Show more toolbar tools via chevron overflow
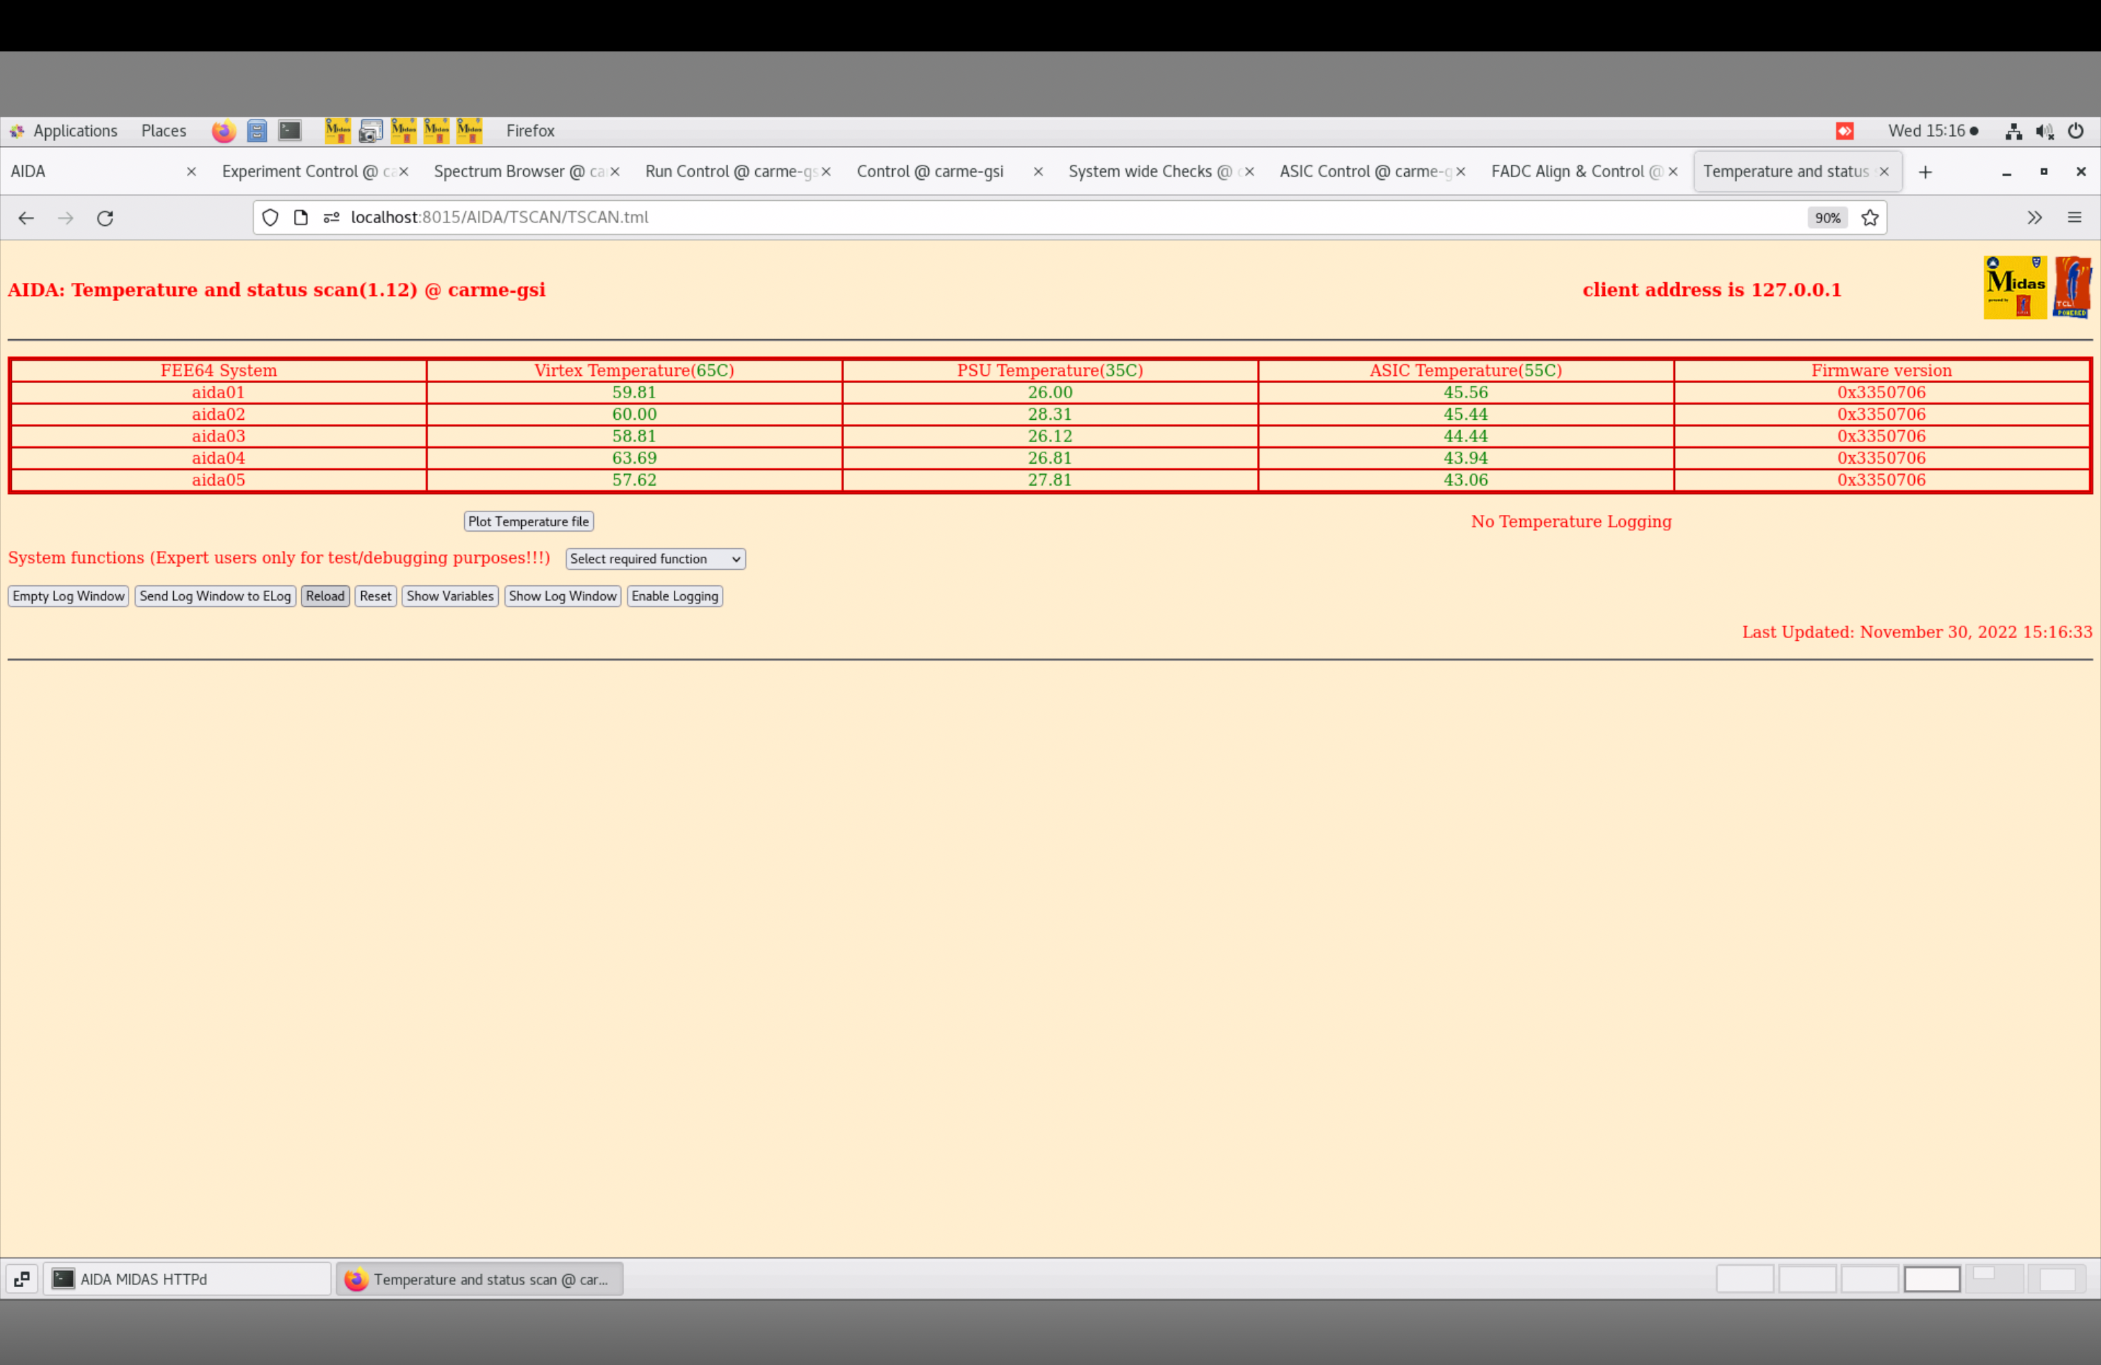Viewport: 2101px width, 1365px height. coord(2035,218)
